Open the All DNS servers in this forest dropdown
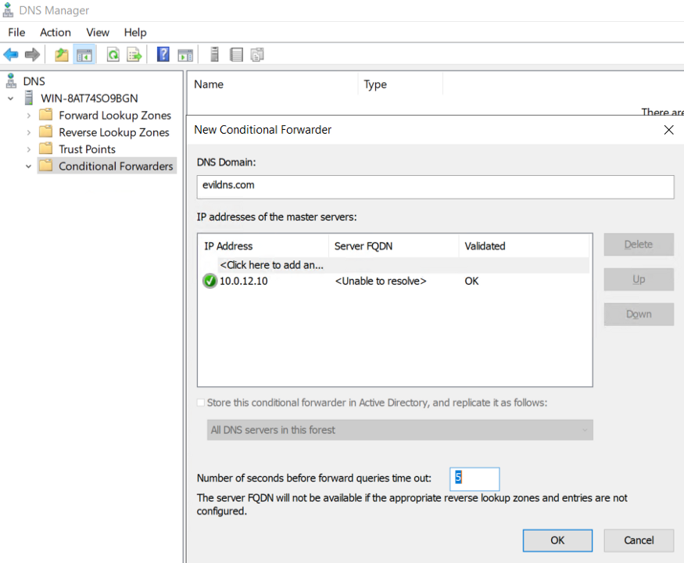This screenshot has width=684, height=563. click(400, 430)
